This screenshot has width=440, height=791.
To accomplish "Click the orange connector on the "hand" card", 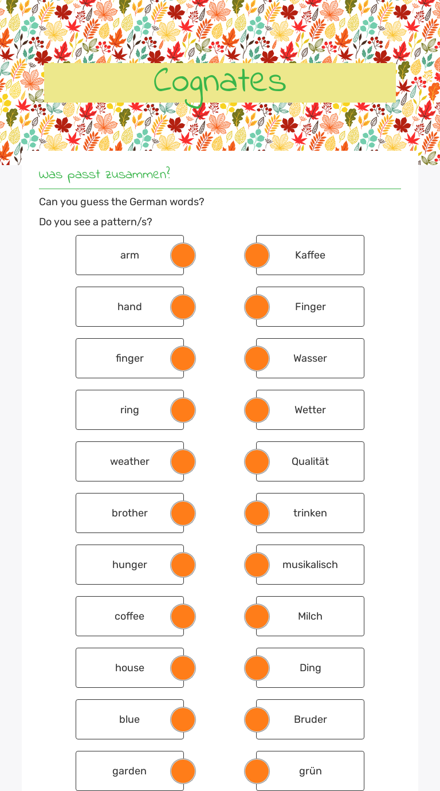I will [x=183, y=307].
